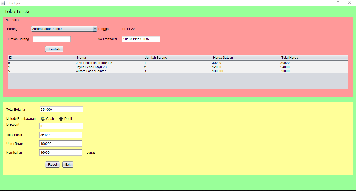Focus the Total Bayar field
The height and width of the screenshot is (191, 356).
pyautogui.click(x=61, y=135)
